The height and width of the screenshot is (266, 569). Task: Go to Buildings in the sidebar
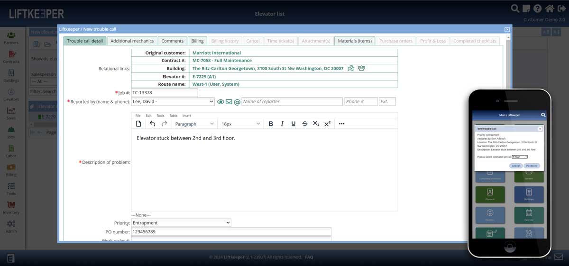(11, 76)
